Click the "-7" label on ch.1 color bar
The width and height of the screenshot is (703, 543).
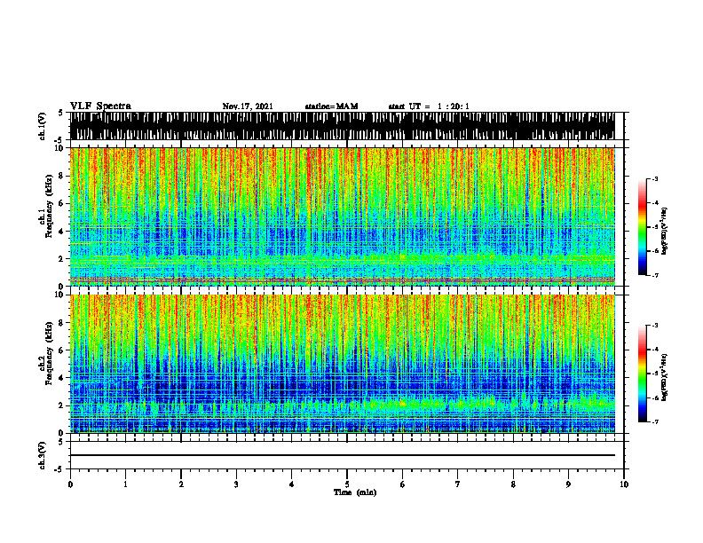pos(654,275)
